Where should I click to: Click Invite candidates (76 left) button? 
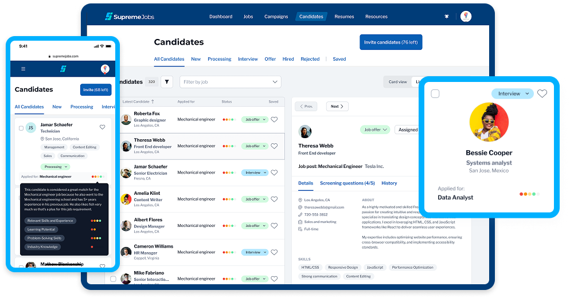391,42
